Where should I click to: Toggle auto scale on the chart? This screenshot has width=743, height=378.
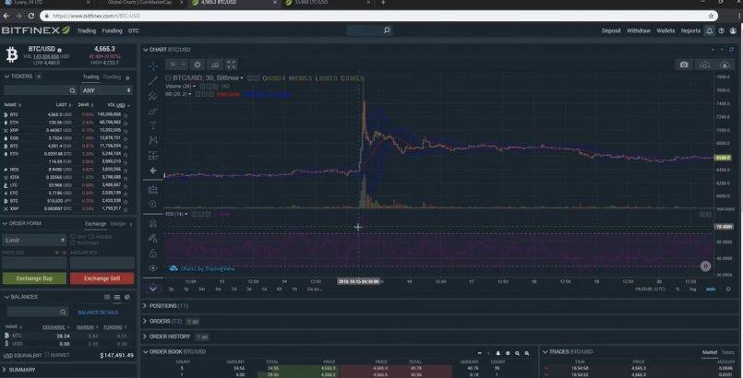tap(711, 289)
